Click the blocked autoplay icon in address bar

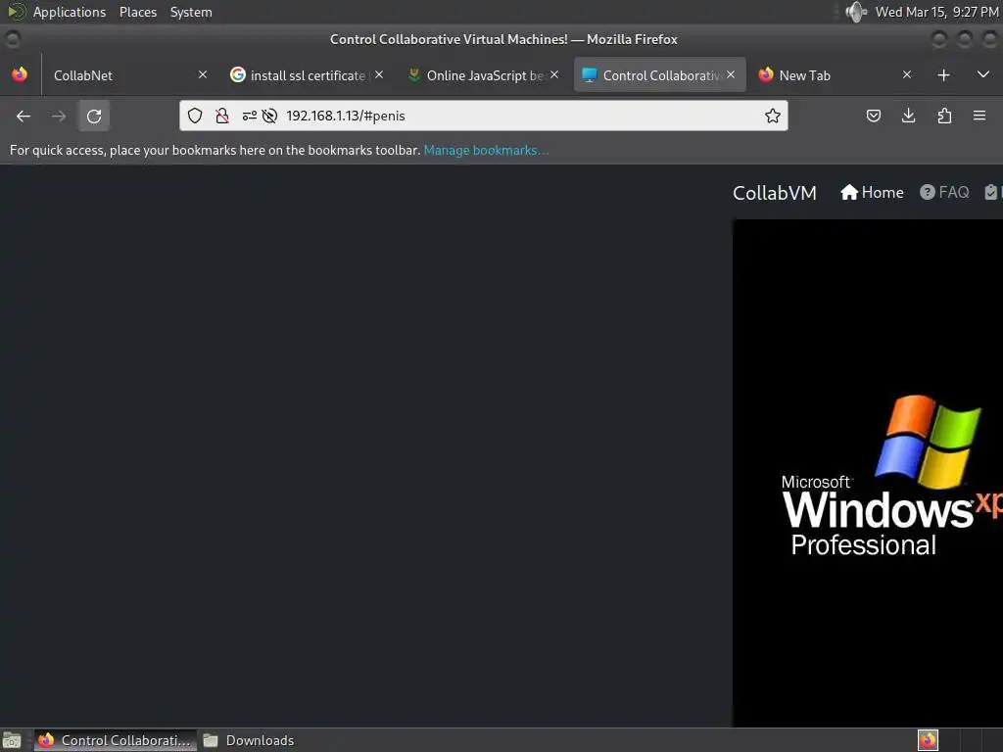point(269,116)
